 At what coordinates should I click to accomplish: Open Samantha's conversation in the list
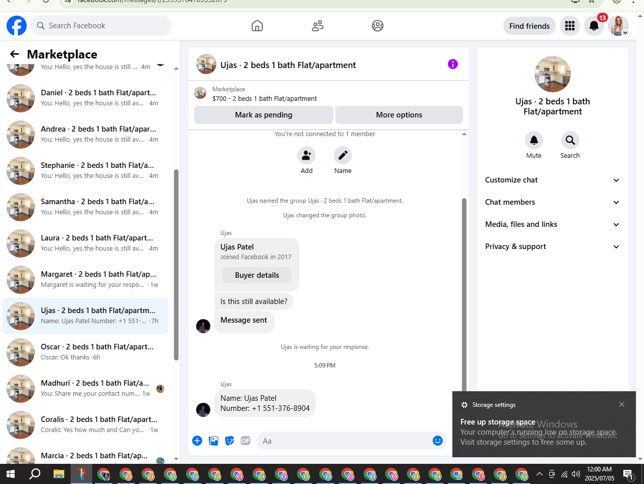[x=86, y=207]
